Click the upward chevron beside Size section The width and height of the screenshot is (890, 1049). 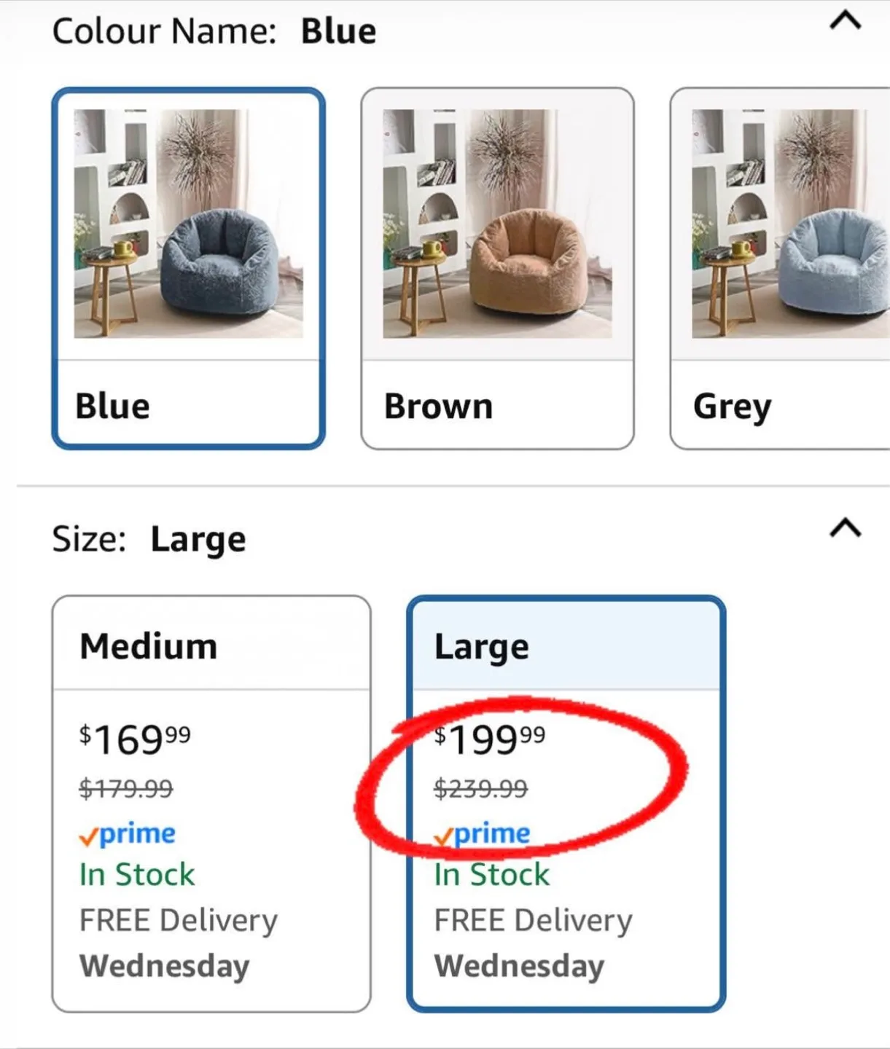[x=843, y=526]
